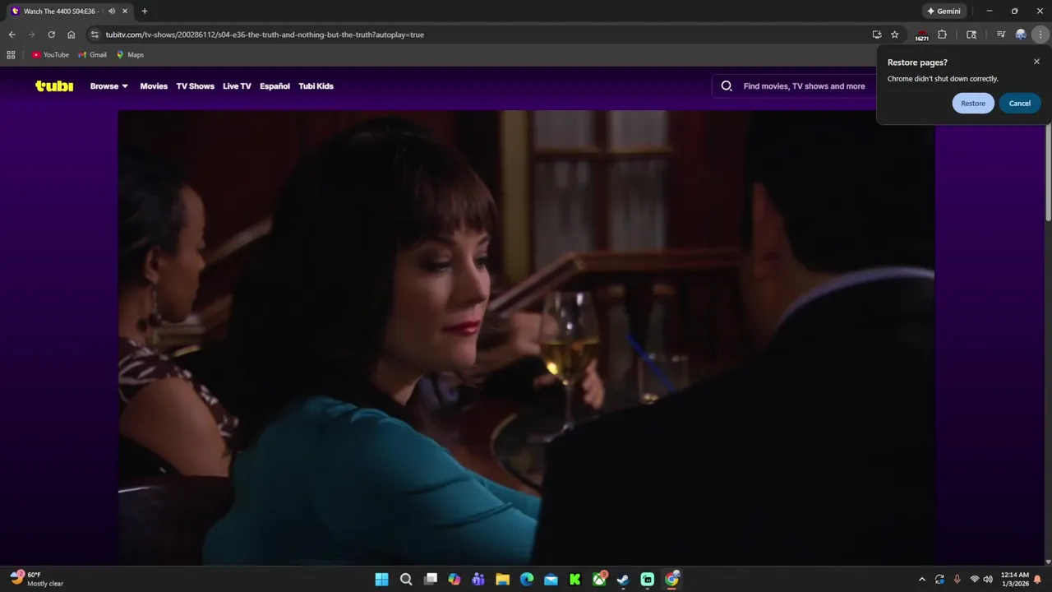Image resolution: width=1052 pixels, height=592 pixels.
Task: Open the Maps bookmark
Action: [x=130, y=55]
